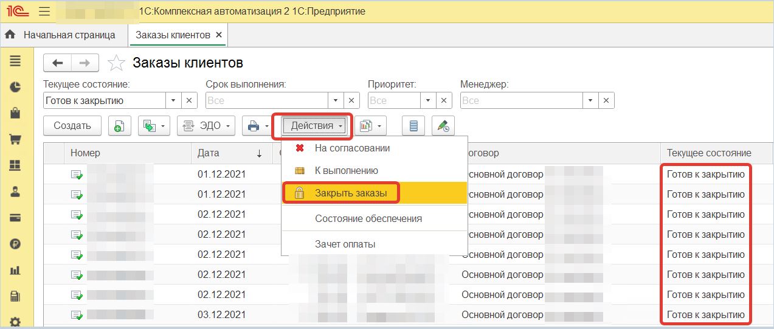The image size is (774, 329).
Task: Open the bar chart sidebar section
Action: click(x=15, y=269)
